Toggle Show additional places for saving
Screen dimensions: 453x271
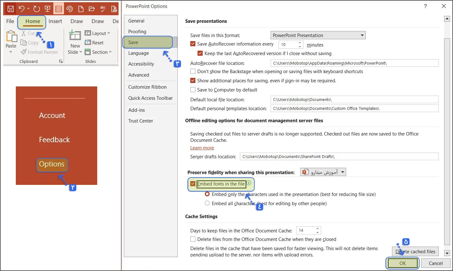[193, 80]
